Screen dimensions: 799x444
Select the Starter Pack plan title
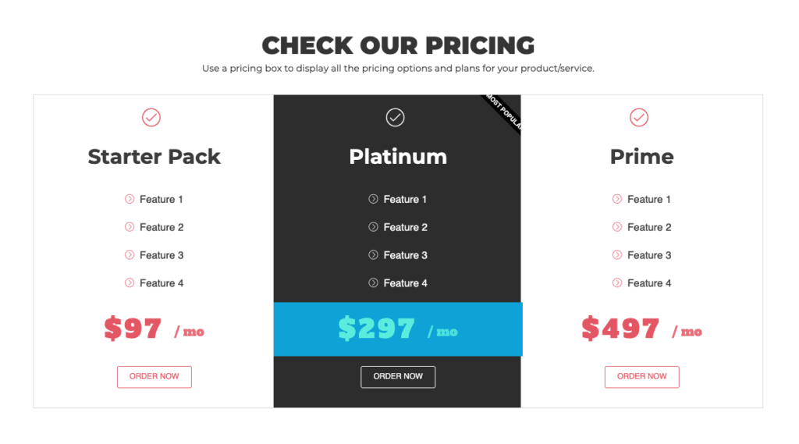[154, 157]
